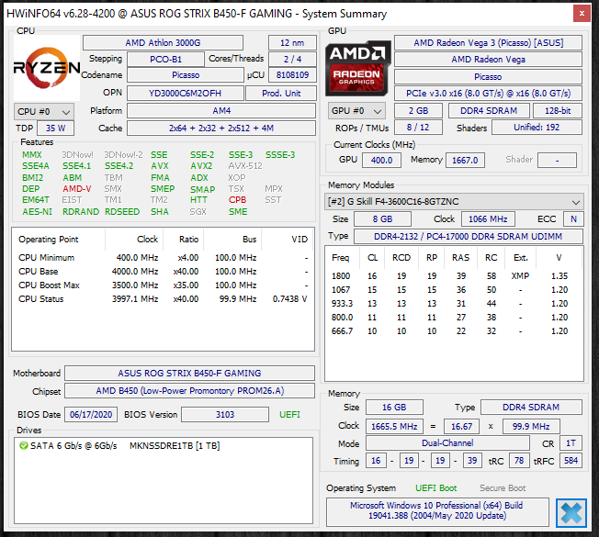Open the CPU #0 selector dropdown
The image size is (599, 537).
coord(44,111)
